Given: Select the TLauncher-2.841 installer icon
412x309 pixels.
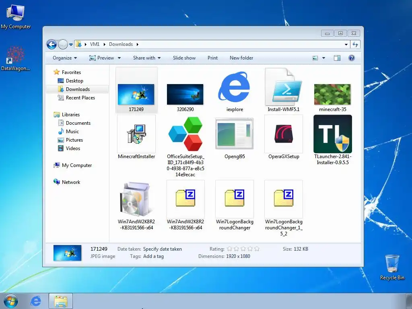Looking at the screenshot, I should [333, 134].
